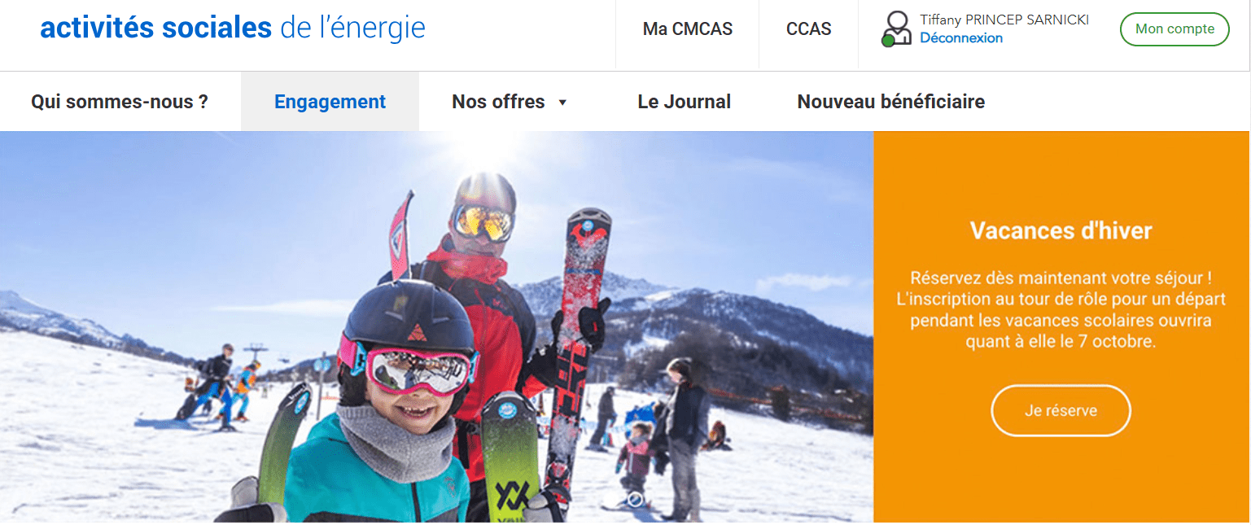Click activités sociales de l'énergie logo

pos(232,28)
